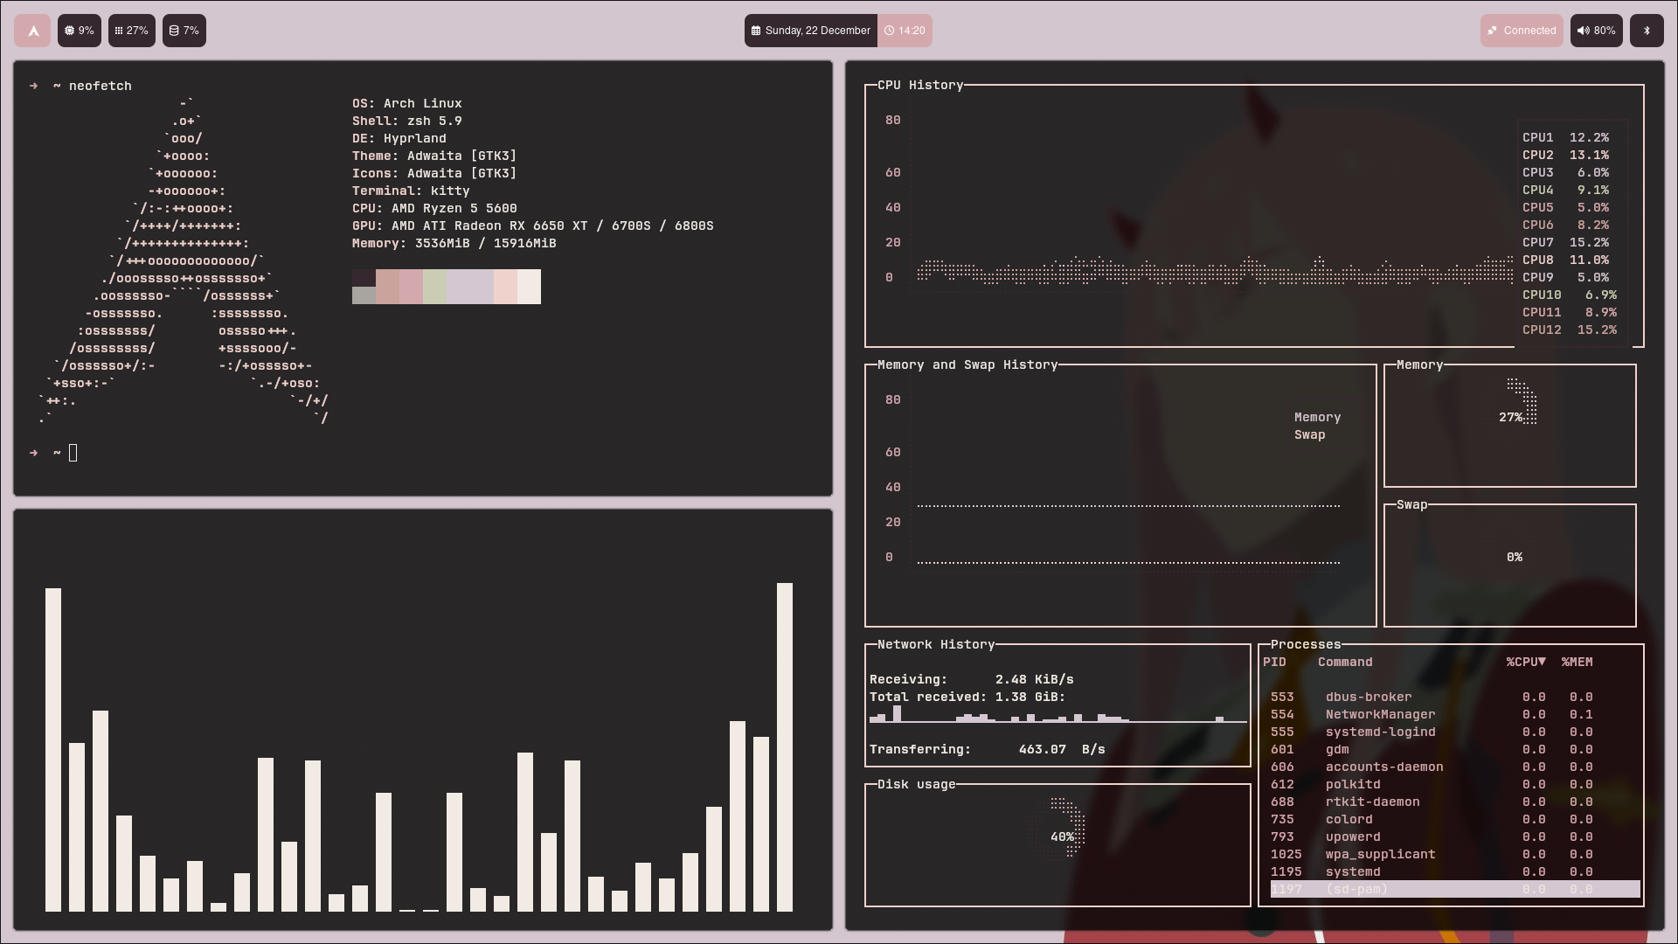Click the CPU History panel title
This screenshot has height=944, width=1678.
click(x=920, y=86)
